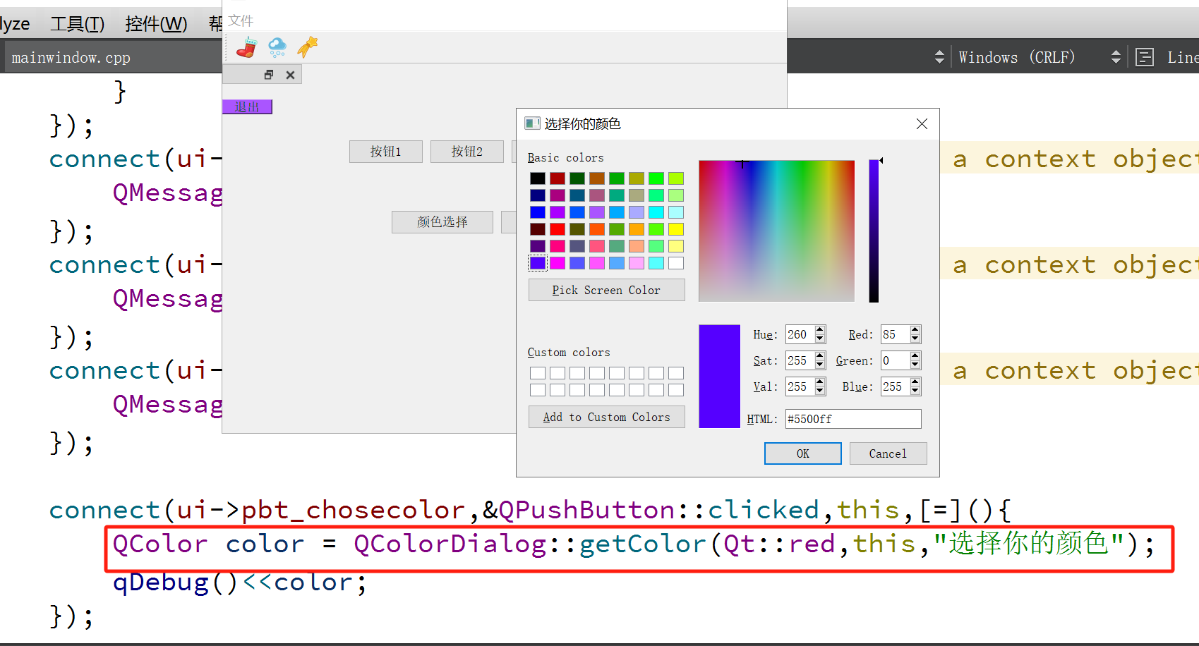The height and width of the screenshot is (646, 1199).
Task: Click the vertical brightness value bar
Action: (874, 231)
